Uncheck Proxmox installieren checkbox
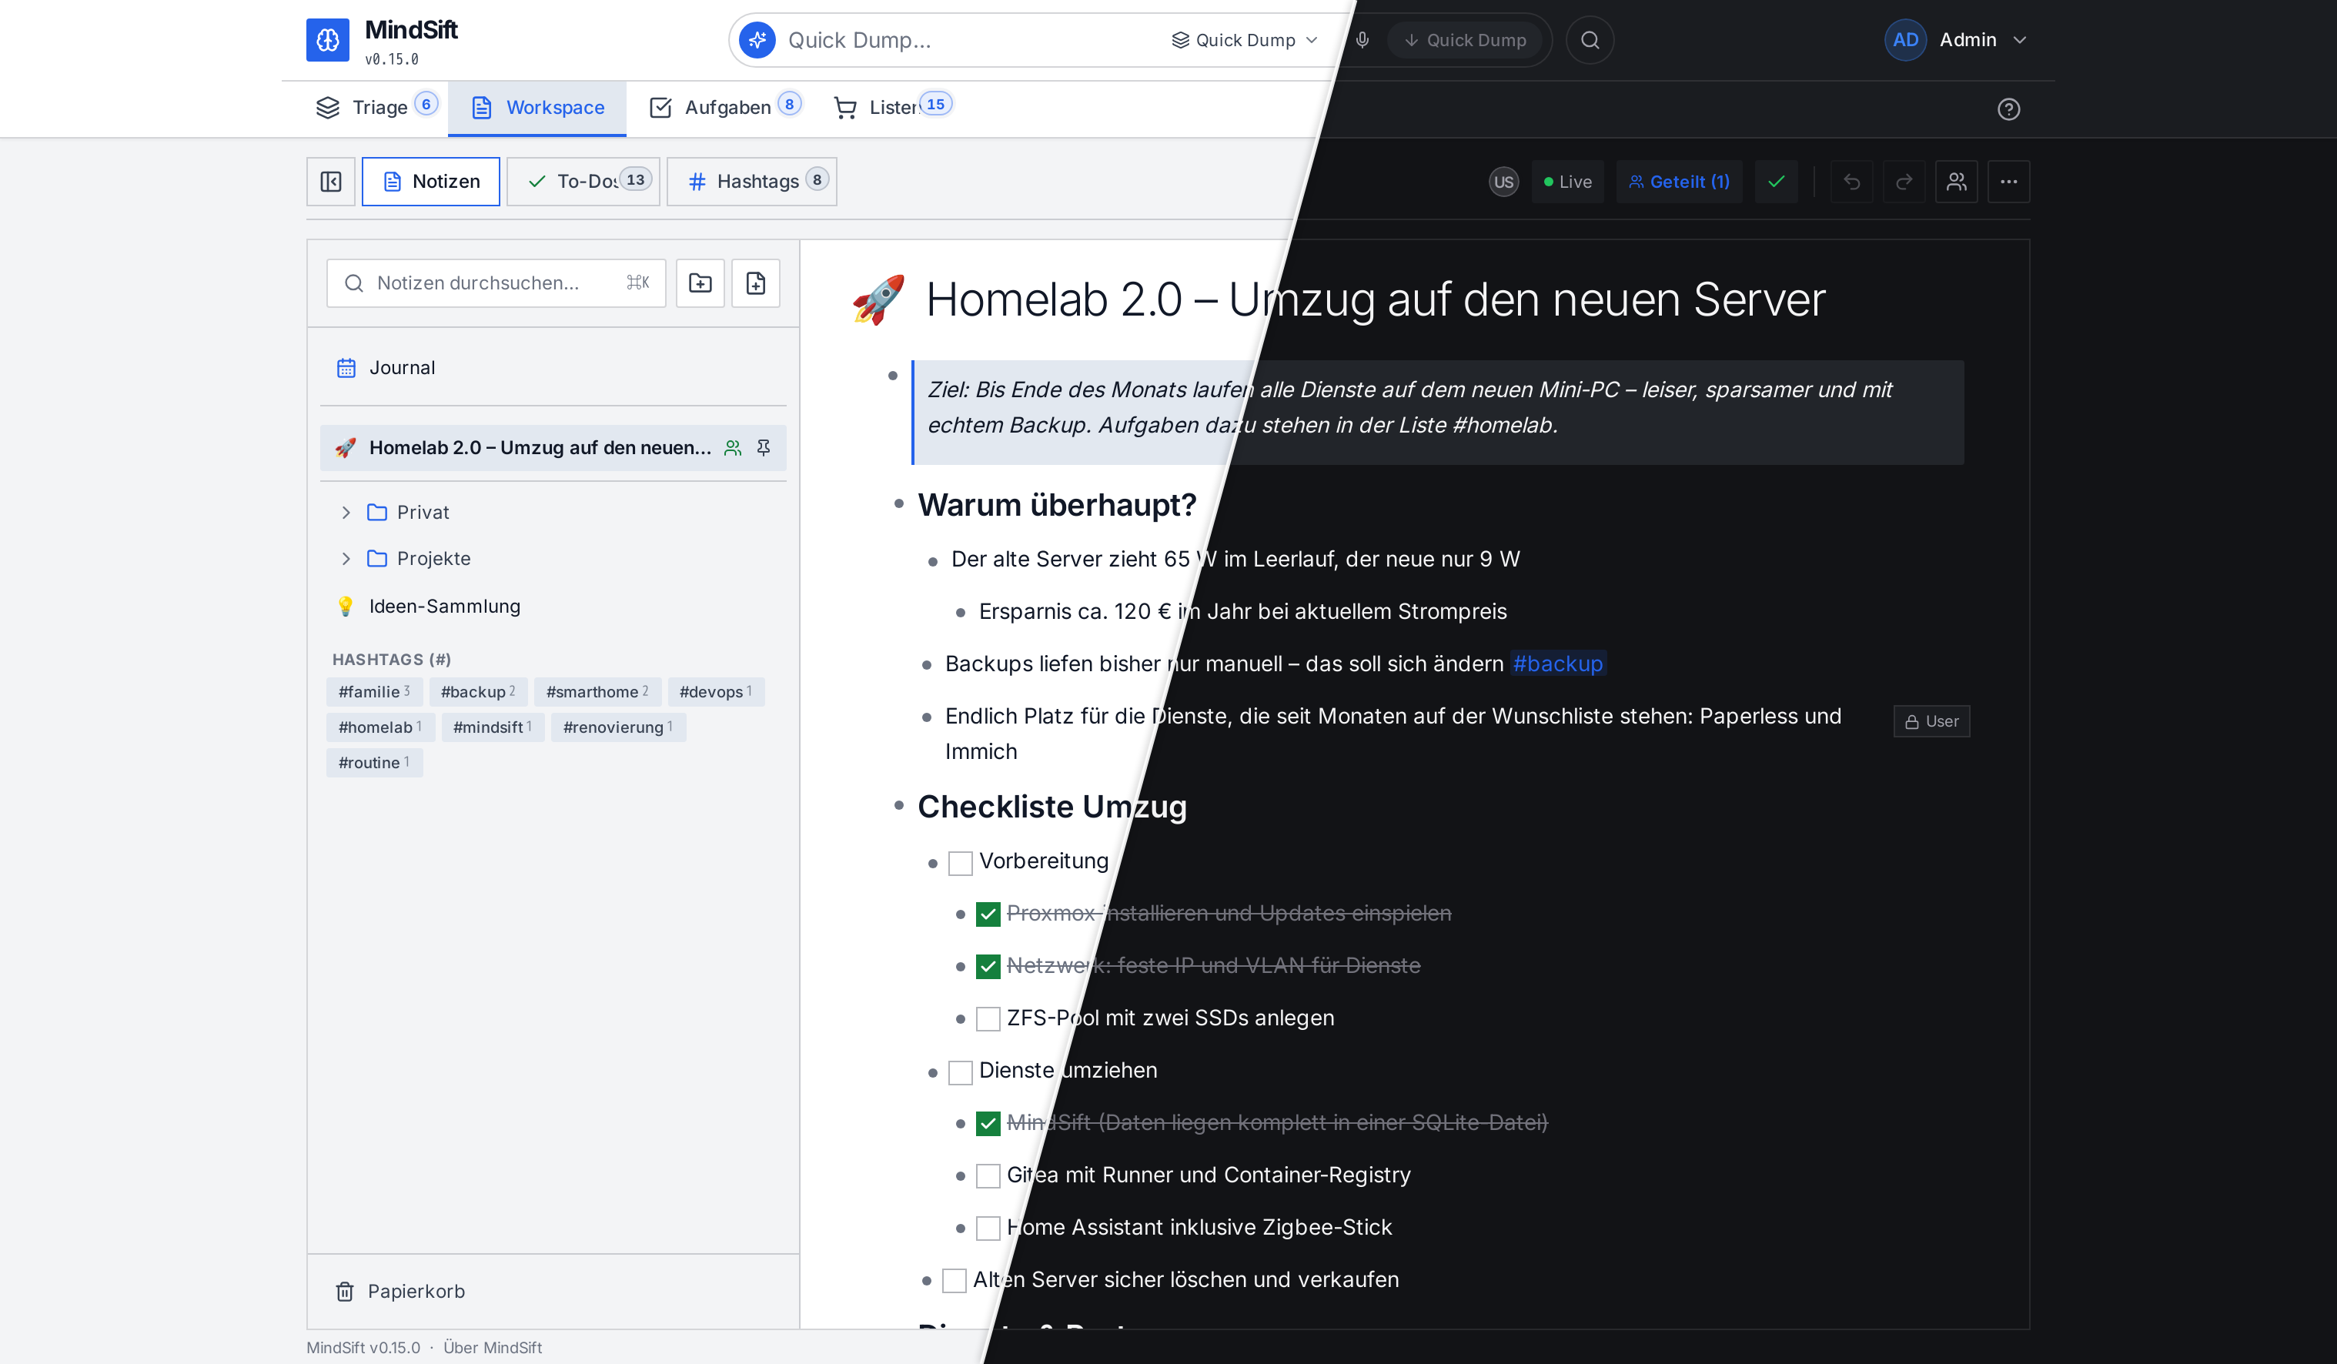2337x1364 pixels. (988, 915)
